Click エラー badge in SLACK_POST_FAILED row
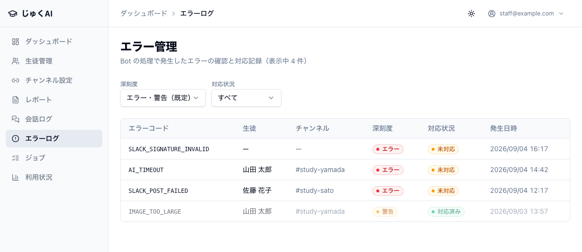This screenshot has height=252, width=582. click(388, 191)
